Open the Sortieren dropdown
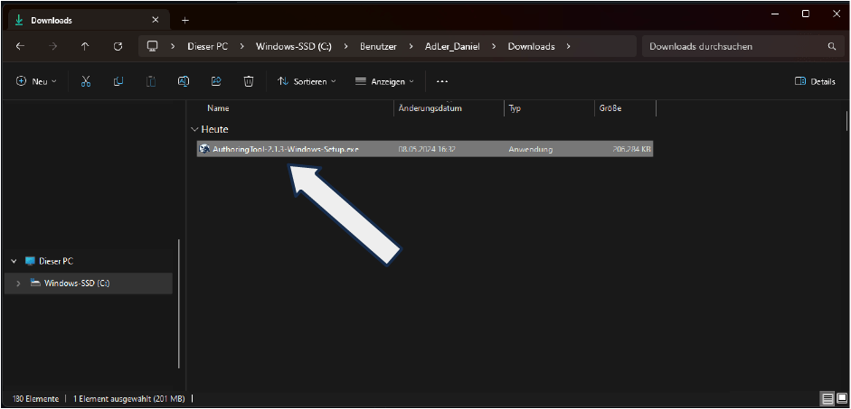The image size is (851, 409). 307,81
